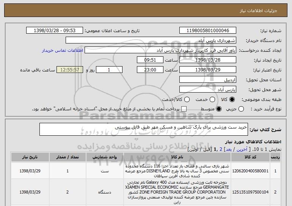Click the DISNEYLAND playground item name

(x=177, y=171)
